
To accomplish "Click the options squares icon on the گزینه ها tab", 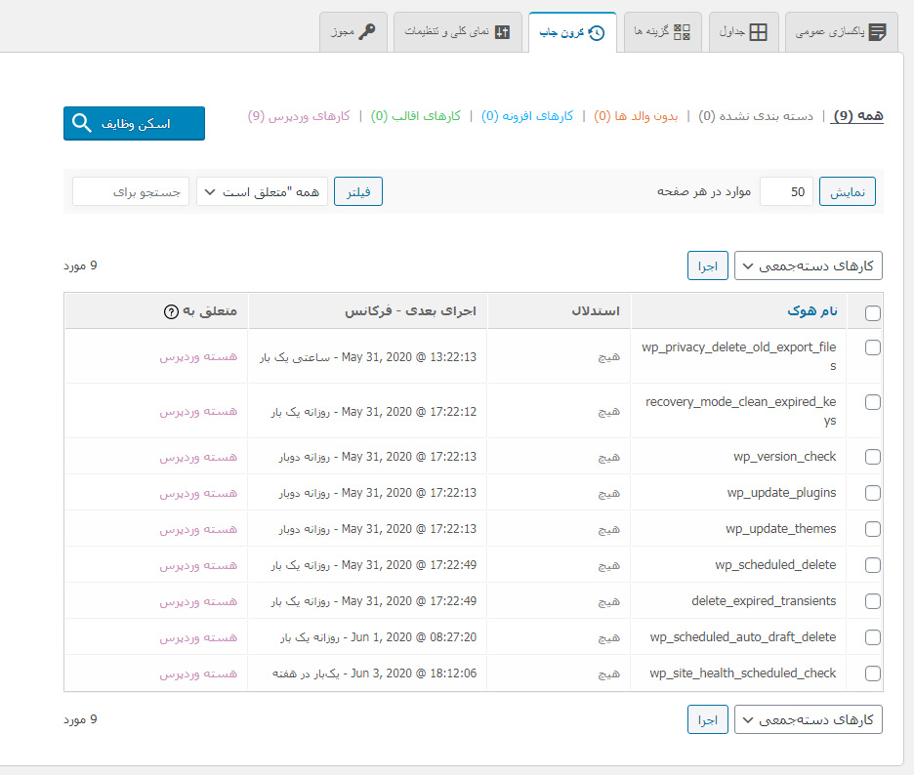I will (682, 32).
